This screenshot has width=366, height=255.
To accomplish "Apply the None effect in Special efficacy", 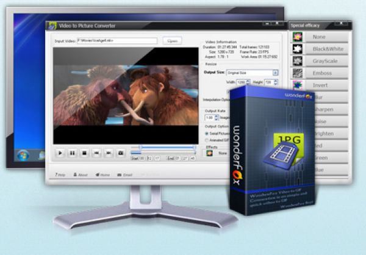I will tap(327, 37).
